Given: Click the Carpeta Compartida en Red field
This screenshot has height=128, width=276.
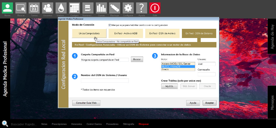Looking at the screenshot, I should 105,60.
